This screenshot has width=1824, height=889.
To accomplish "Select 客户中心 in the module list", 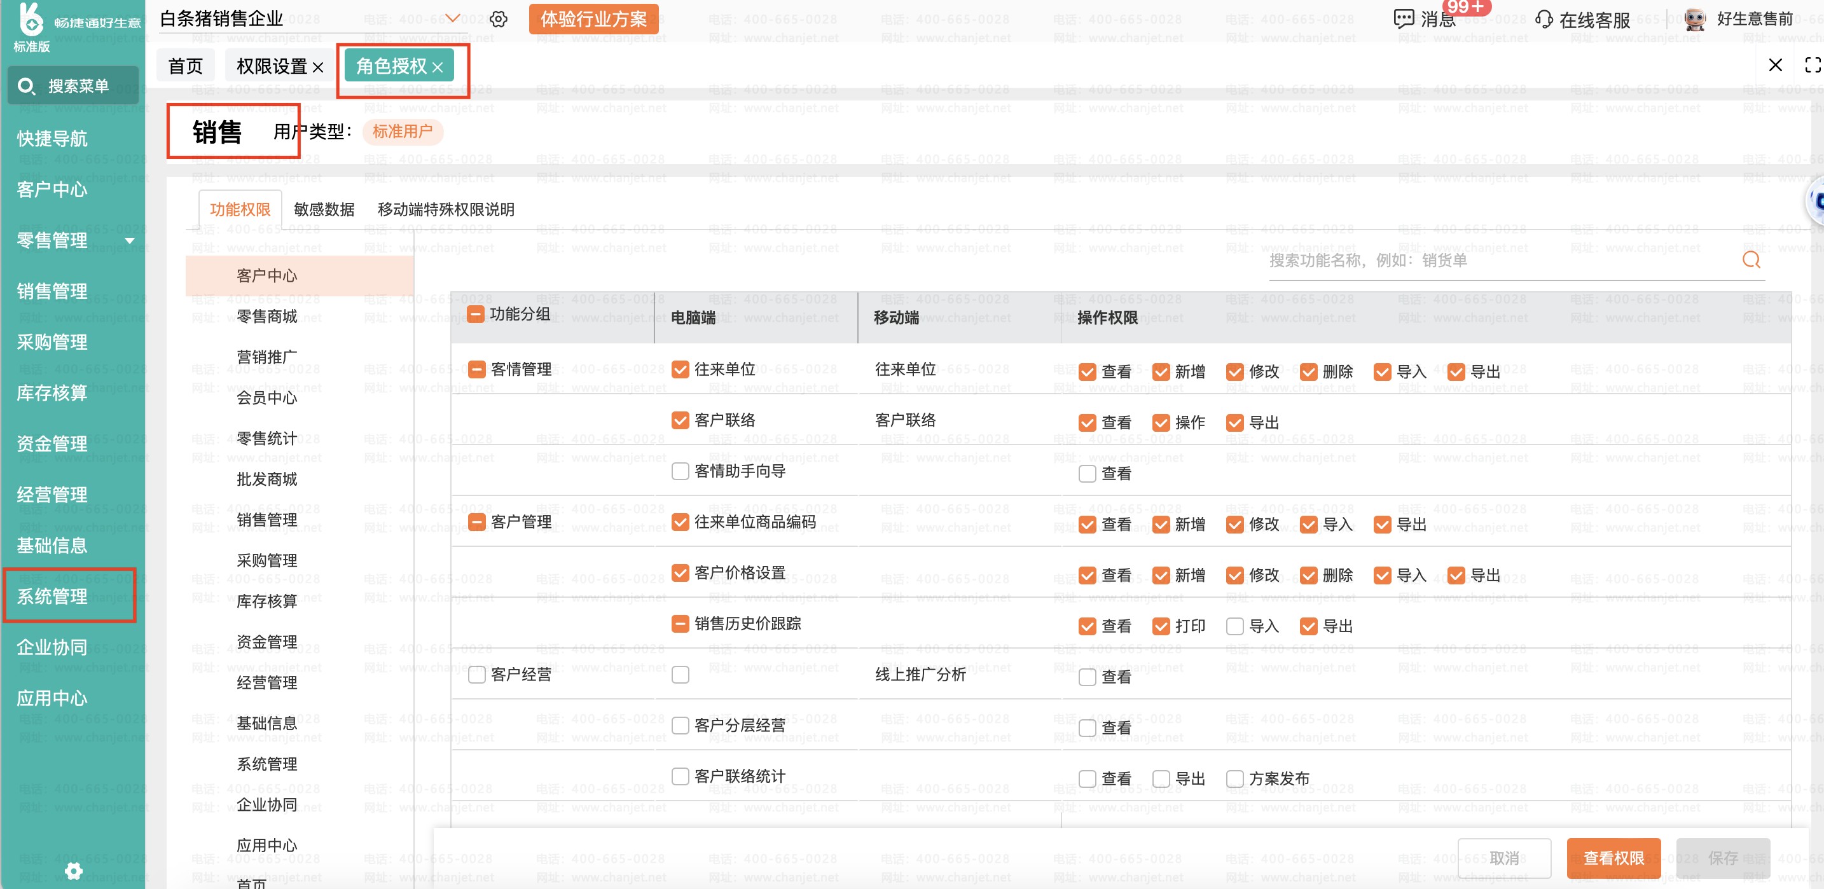I will [x=300, y=275].
